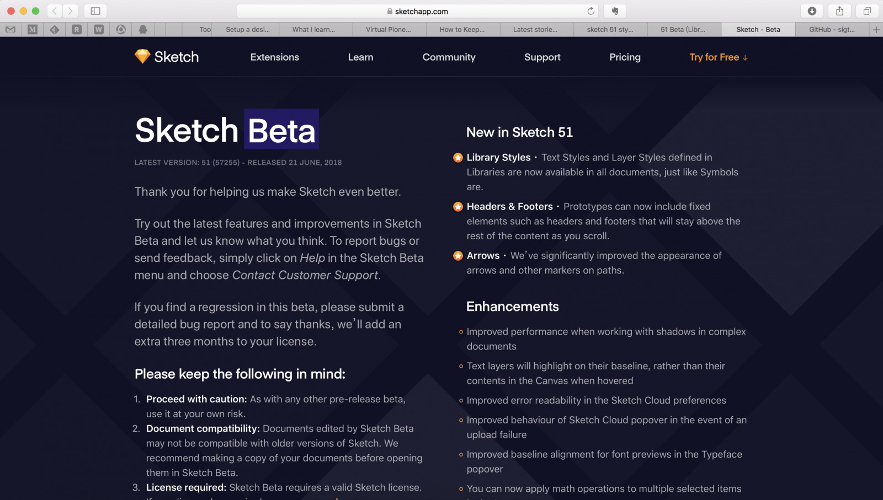Open the Support page link
The width and height of the screenshot is (883, 500).
pyautogui.click(x=542, y=57)
